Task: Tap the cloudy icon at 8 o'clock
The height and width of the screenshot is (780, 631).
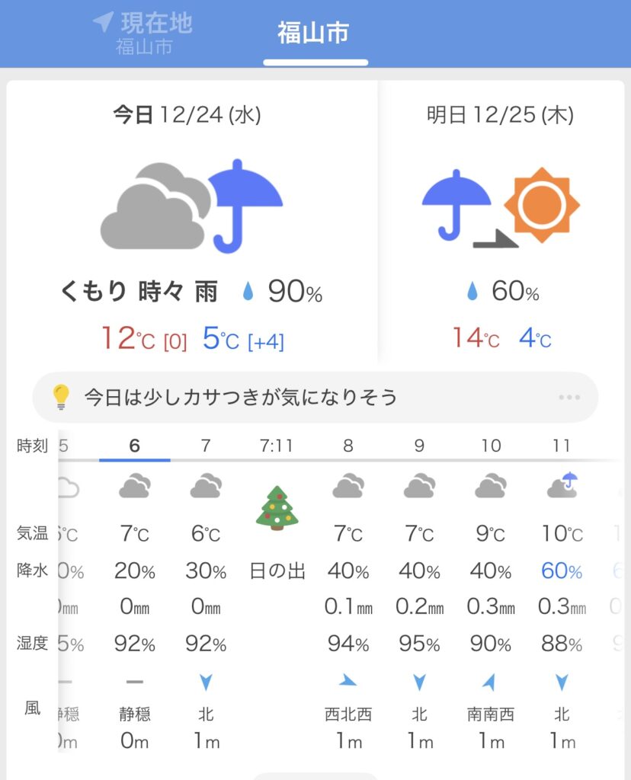Action: coord(348,485)
